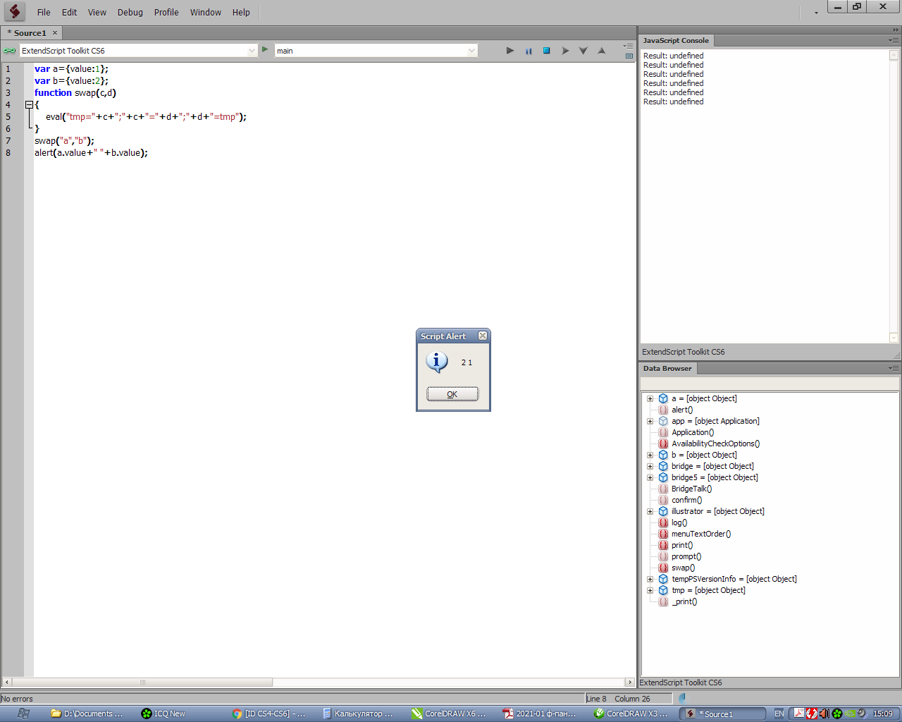
Task: Switch to CorelDRAW X6 in the taskbar
Action: click(449, 714)
